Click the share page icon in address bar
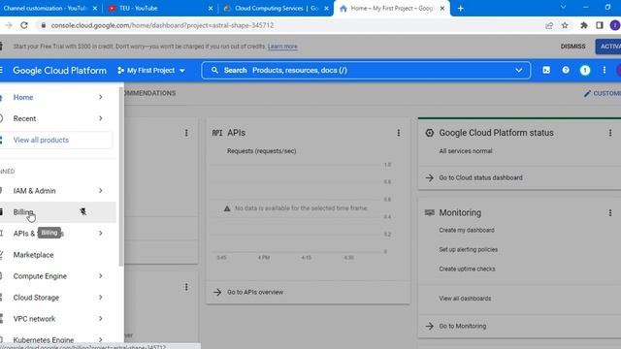This screenshot has height=349, width=621. point(549,25)
